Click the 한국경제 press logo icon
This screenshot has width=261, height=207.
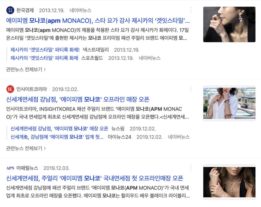[x=10, y=10]
